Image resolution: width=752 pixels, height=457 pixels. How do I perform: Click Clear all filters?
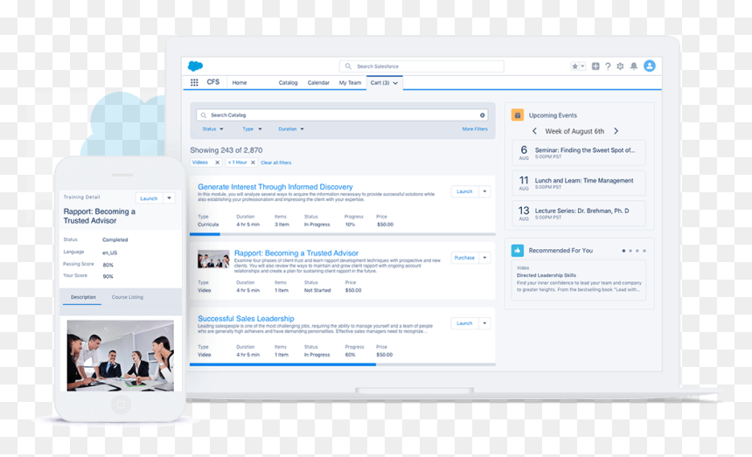coord(275,163)
